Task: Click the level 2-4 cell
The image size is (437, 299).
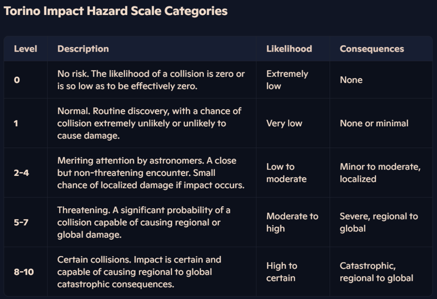Action: pos(22,173)
